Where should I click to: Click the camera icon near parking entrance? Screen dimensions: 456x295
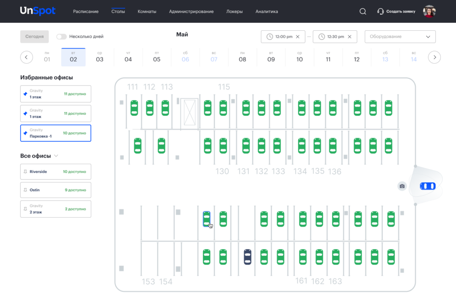click(402, 186)
